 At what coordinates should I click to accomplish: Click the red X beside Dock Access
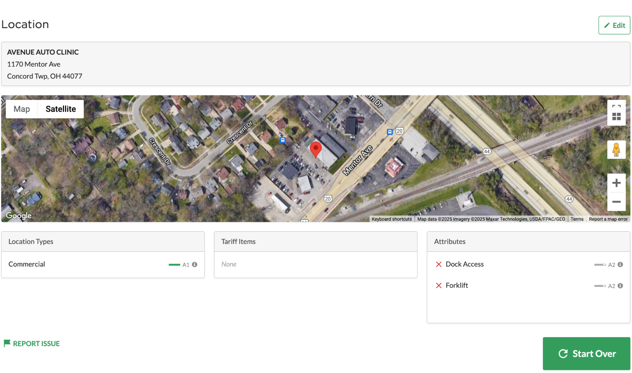pos(439,264)
